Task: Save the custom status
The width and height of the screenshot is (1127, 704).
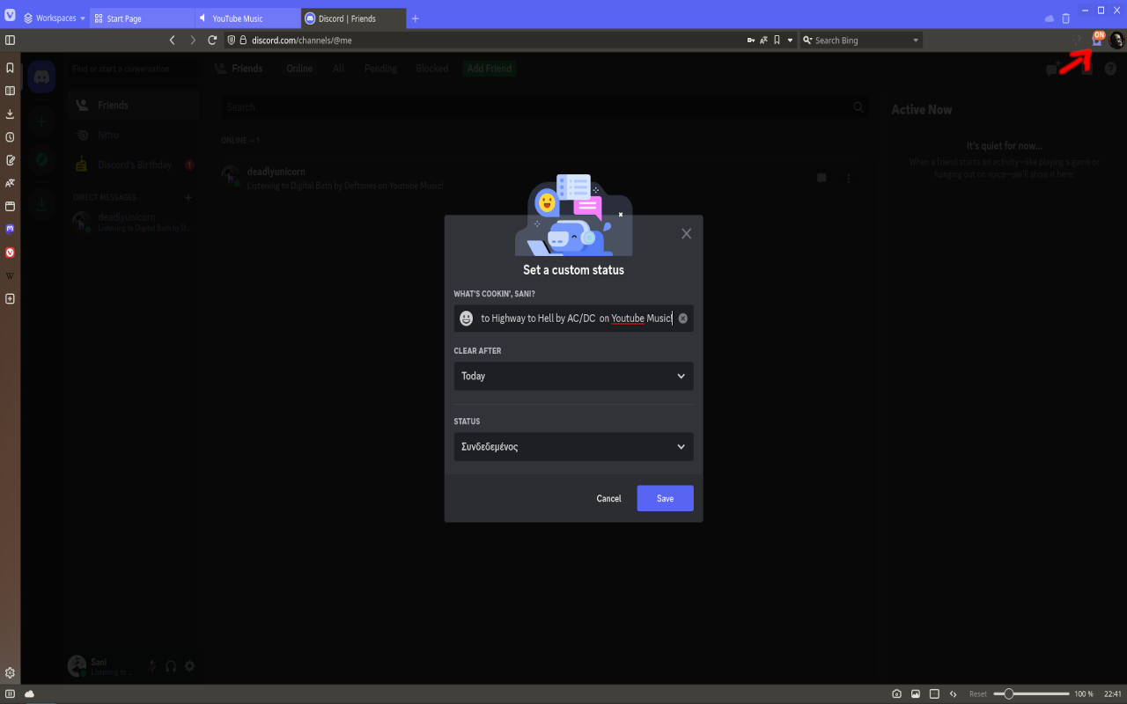Action: [665, 498]
